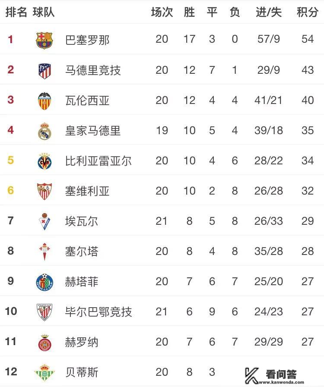Screen dimensions: 324x390
Task: Select the Valencia club crest
Action: click(44, 100)
